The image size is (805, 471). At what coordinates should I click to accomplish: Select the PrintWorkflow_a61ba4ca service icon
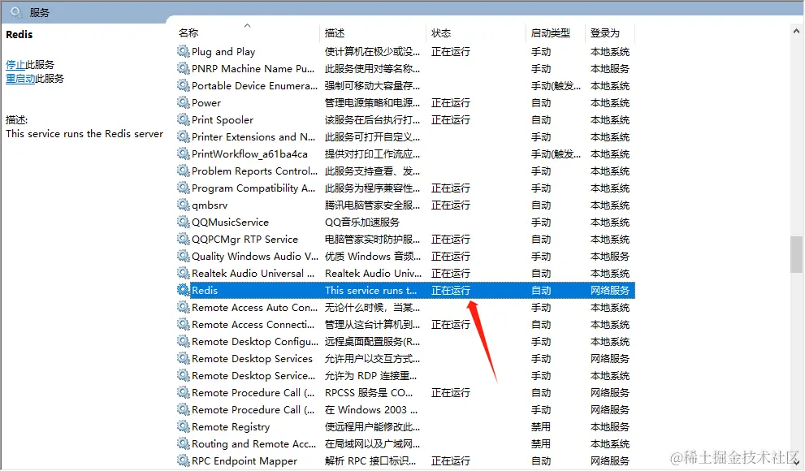(x=184, y=153)
